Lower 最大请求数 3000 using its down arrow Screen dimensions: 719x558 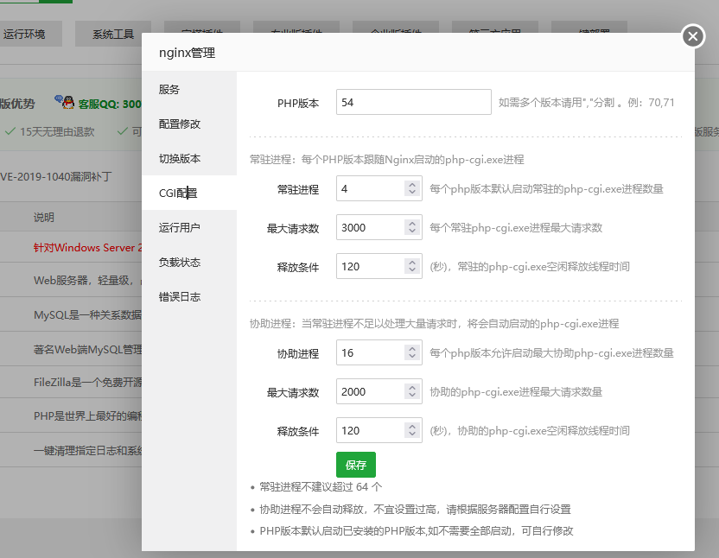[x=411, y=231]
